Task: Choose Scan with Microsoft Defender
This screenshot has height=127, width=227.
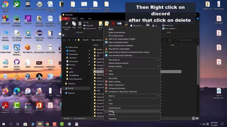Action: [132, 55]
